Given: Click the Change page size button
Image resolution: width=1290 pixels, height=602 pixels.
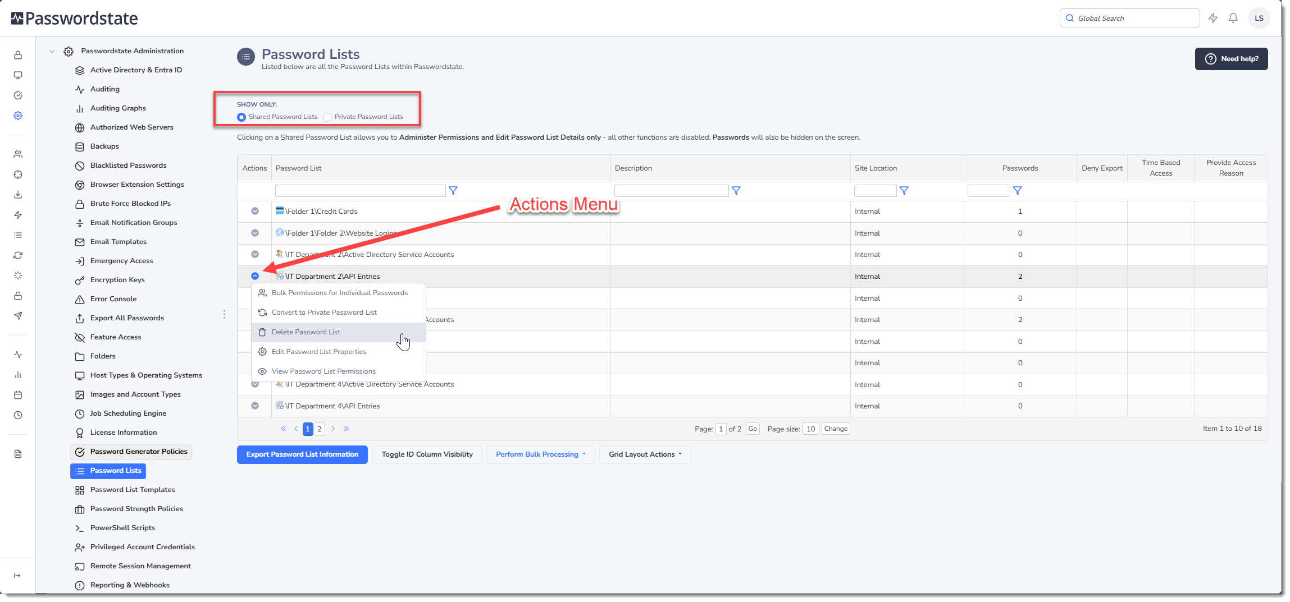Looking at the screenshot, I should tap(836, 429).
